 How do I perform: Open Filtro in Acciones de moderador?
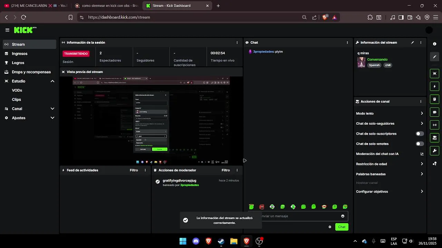click(225, 170)
